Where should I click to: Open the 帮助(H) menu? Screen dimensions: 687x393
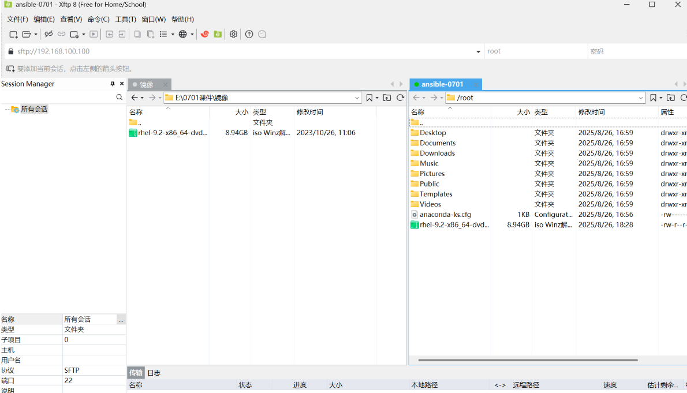coord(182,19)
